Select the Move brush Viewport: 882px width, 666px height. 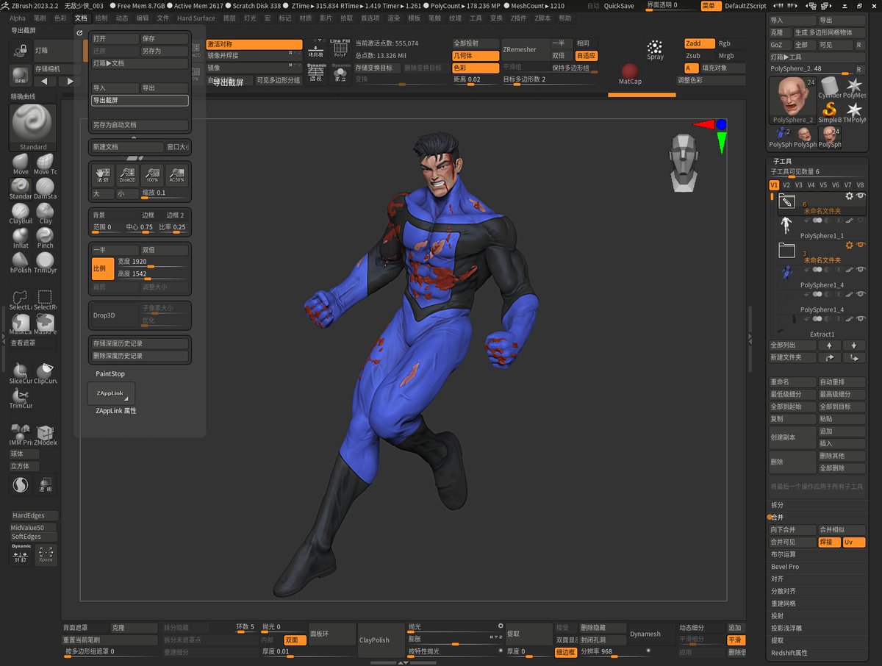21,164
